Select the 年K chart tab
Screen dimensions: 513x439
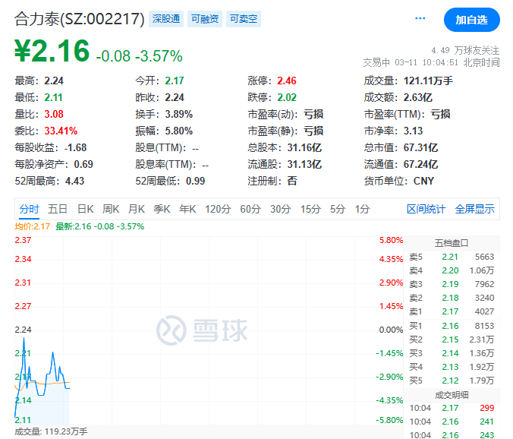(187, 209)
